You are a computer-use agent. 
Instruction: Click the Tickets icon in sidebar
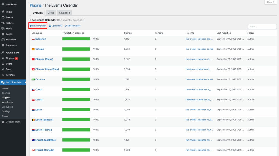click(3, 23)
